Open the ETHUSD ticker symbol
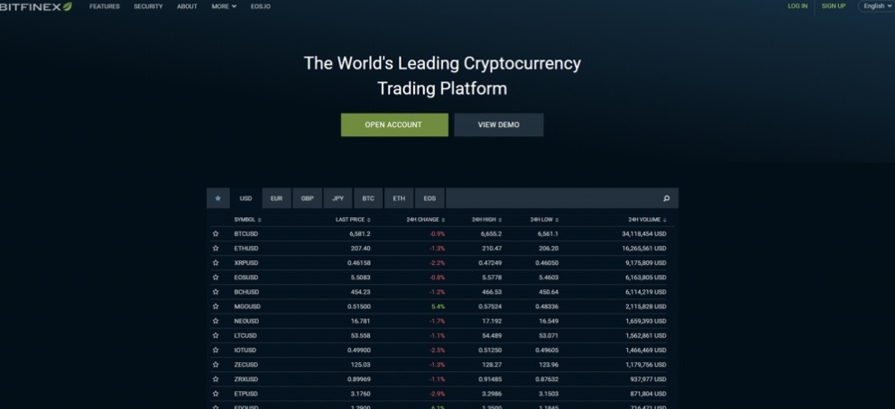895x409 pixels. 246,249
